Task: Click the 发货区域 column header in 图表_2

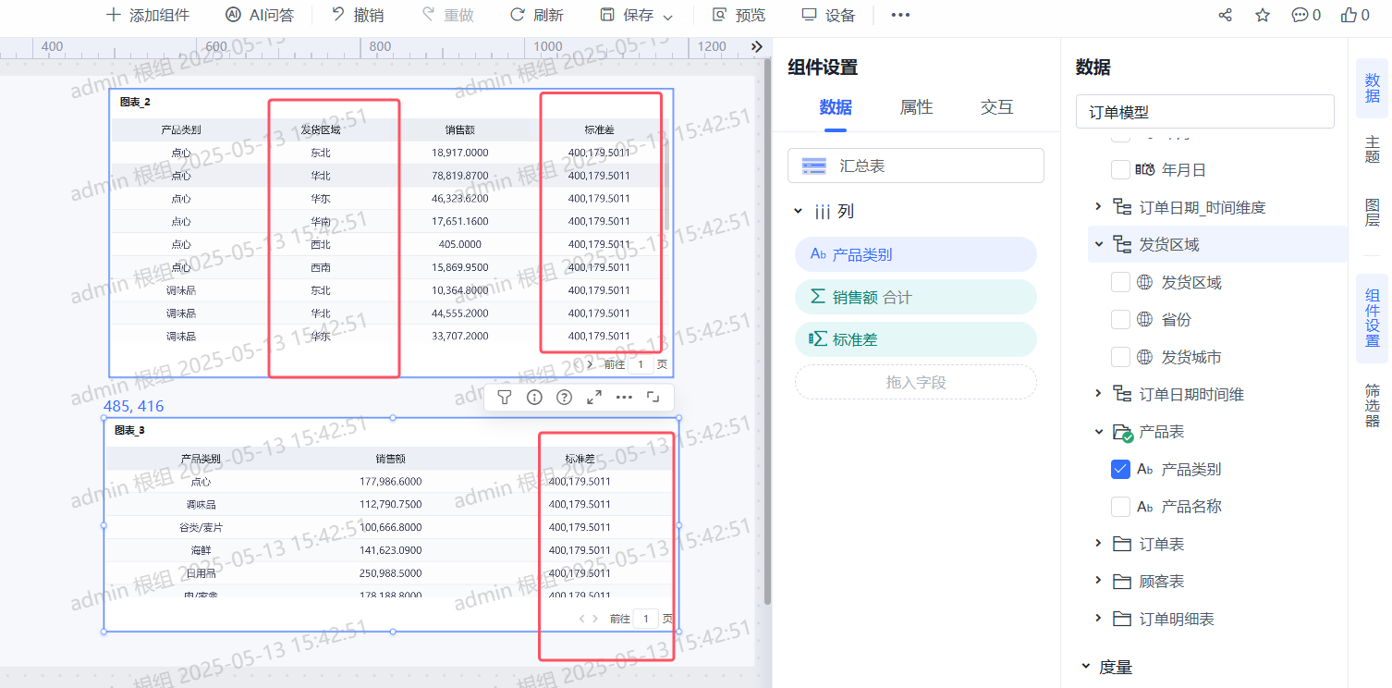Action: pyautogui.click(x=321, y=130)
